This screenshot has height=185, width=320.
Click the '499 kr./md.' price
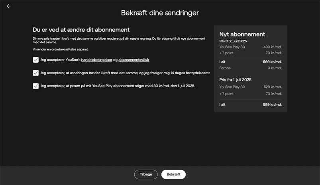pyautogui.click(x=273, y=47)
